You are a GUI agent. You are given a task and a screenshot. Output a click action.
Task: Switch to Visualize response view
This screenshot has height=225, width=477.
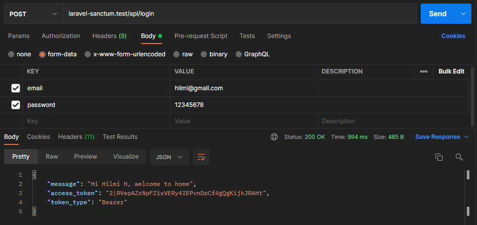(126, 157)
